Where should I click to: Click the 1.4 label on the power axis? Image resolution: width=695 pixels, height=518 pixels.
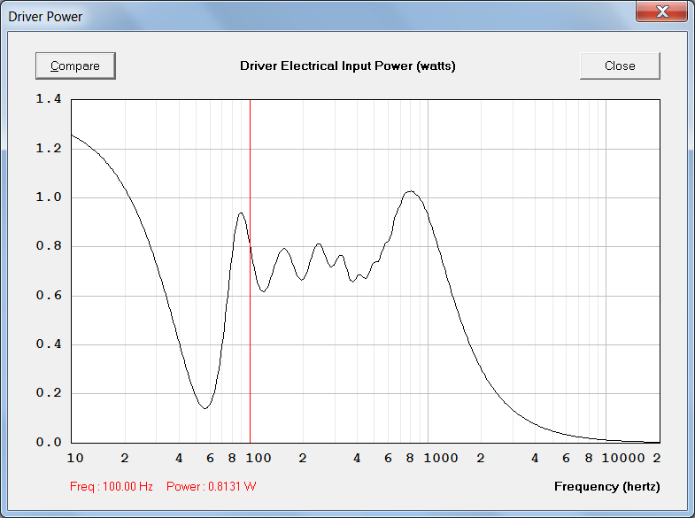49,99
